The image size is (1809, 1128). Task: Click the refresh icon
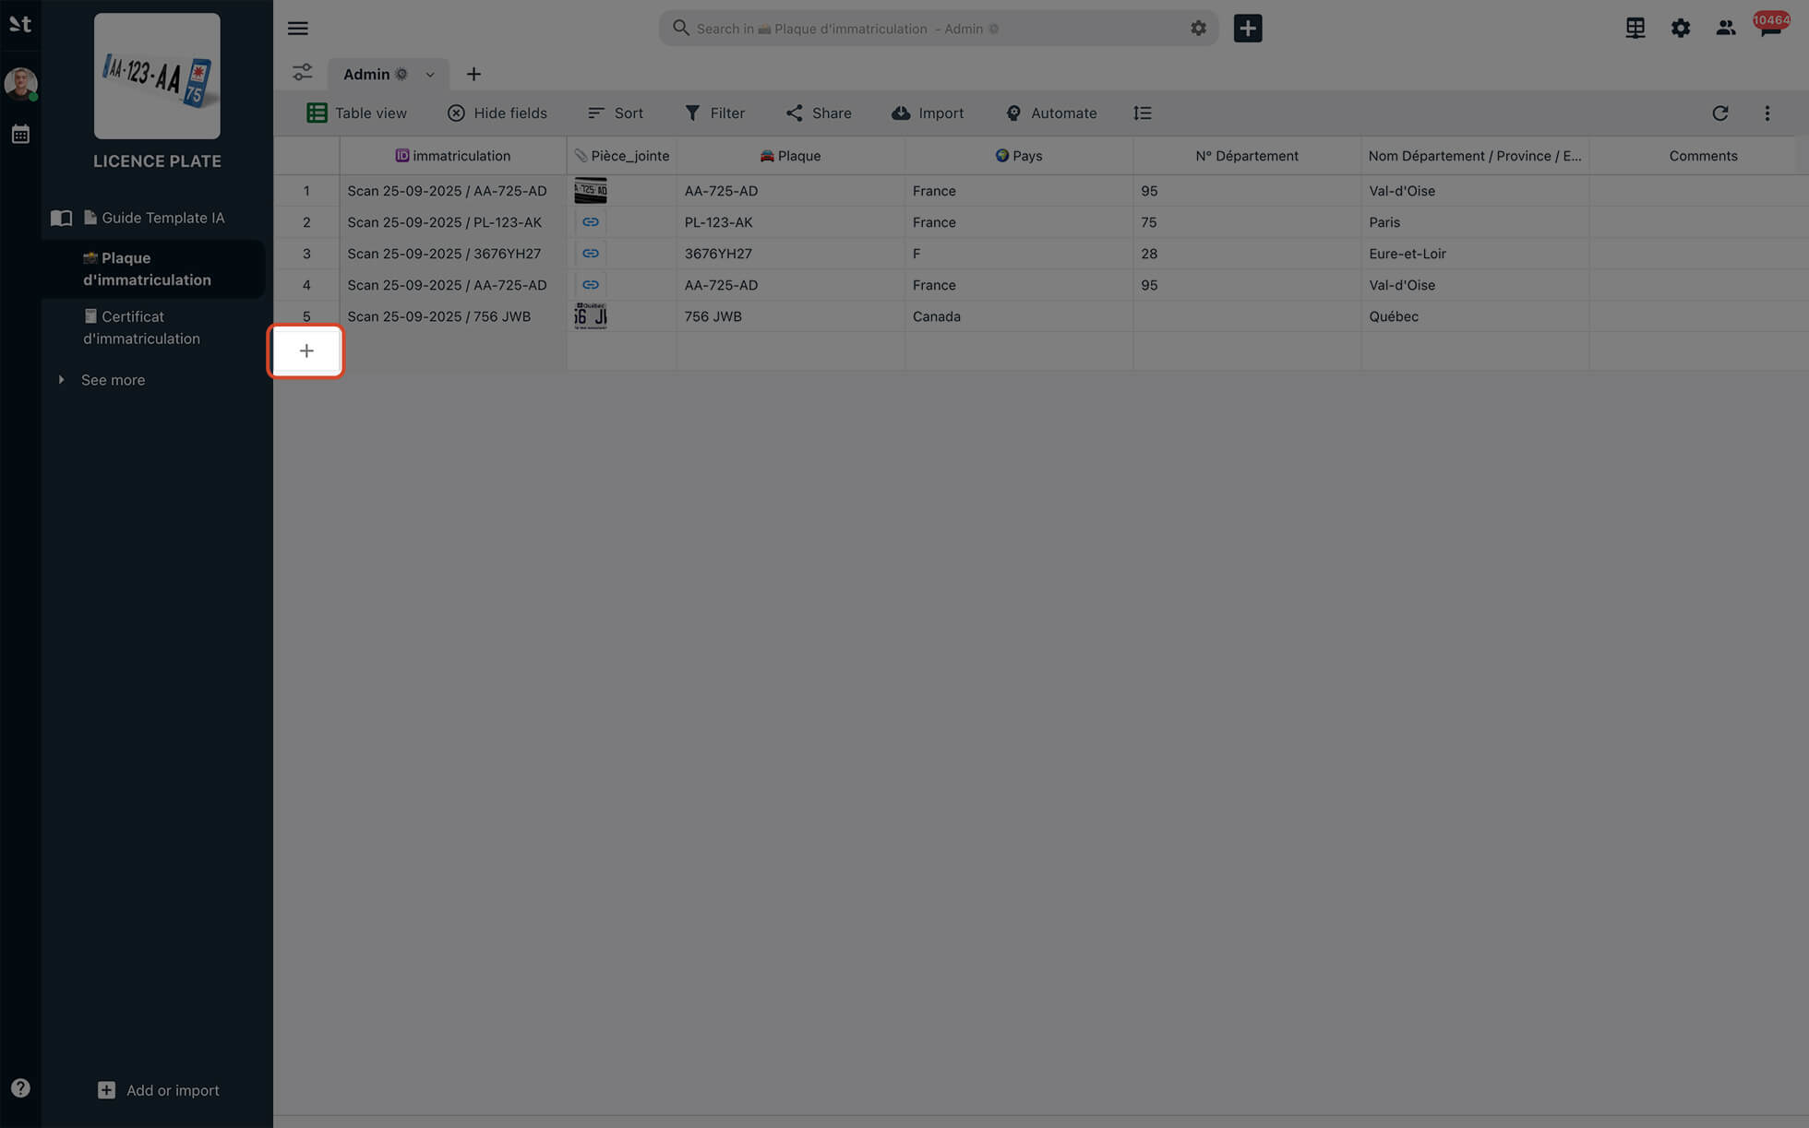click(1719, 113)
